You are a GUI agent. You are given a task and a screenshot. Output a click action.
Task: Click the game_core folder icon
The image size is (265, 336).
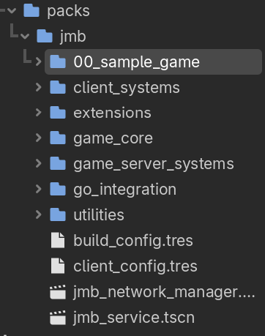[58, 138]
